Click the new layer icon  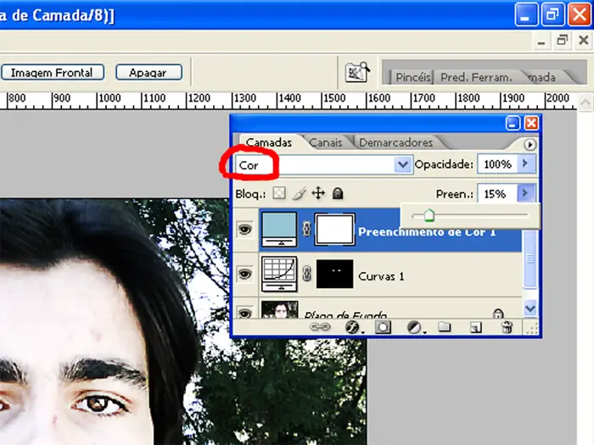[x=476, y=326]
